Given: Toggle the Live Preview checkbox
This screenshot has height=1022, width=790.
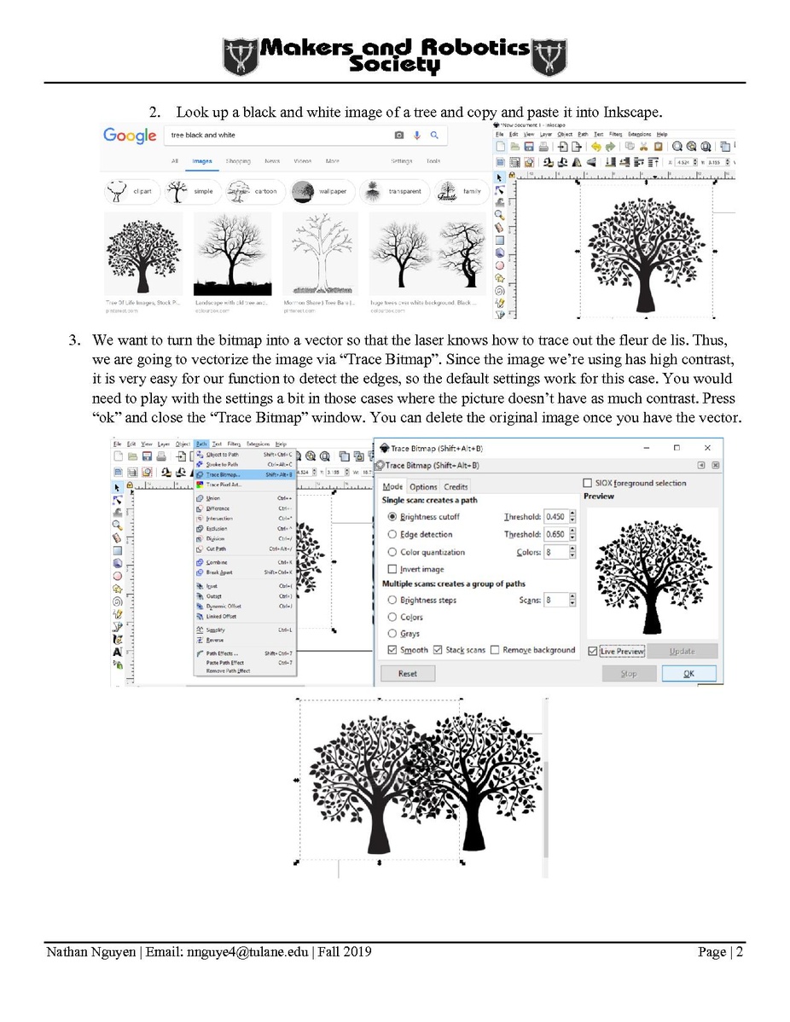Looking at the screenshot, I should point(593,651).
